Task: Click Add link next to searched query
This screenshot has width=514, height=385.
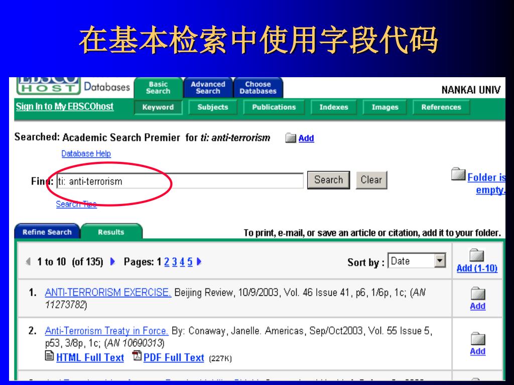Action: (x=306, y=138)
